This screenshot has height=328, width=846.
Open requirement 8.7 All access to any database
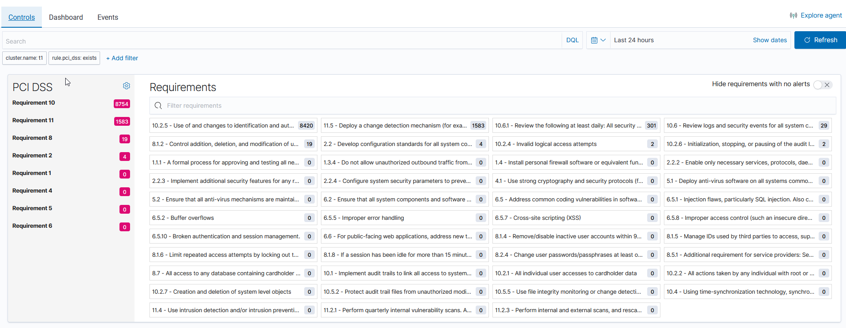tap(233, 273)
